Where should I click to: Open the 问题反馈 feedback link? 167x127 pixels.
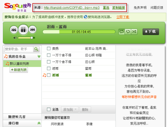click(x=157, y=8)
